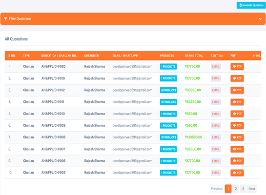The width and height of the screenshot is (266, 195).
Task: Expand the Filter Quotations chevron
Action: 260,19
